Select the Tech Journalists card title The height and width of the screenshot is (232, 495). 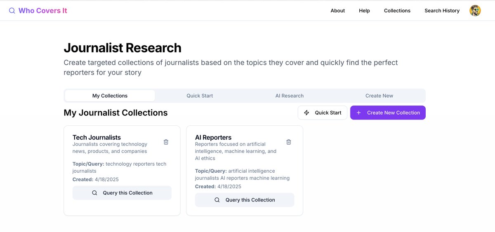[x=97, y=137]
